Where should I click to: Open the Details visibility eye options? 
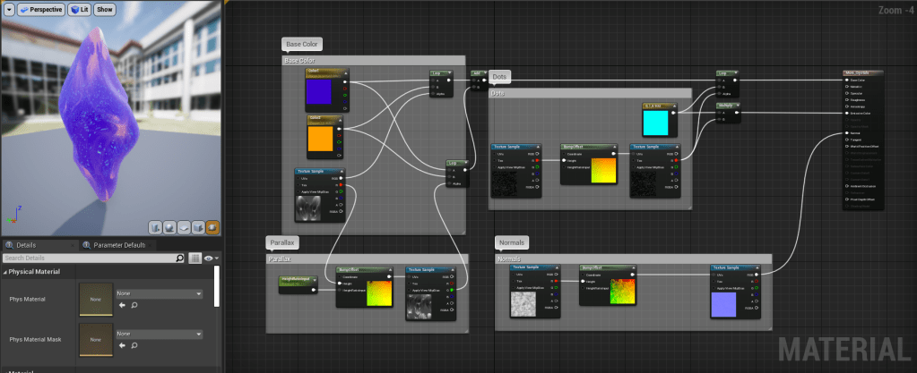point(211,259)
